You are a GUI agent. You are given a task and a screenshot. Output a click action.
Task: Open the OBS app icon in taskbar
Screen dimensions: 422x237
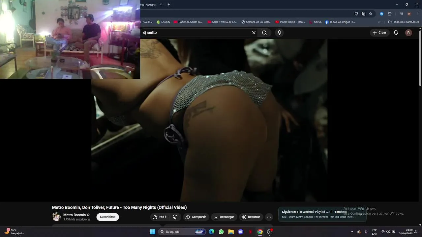270,232
